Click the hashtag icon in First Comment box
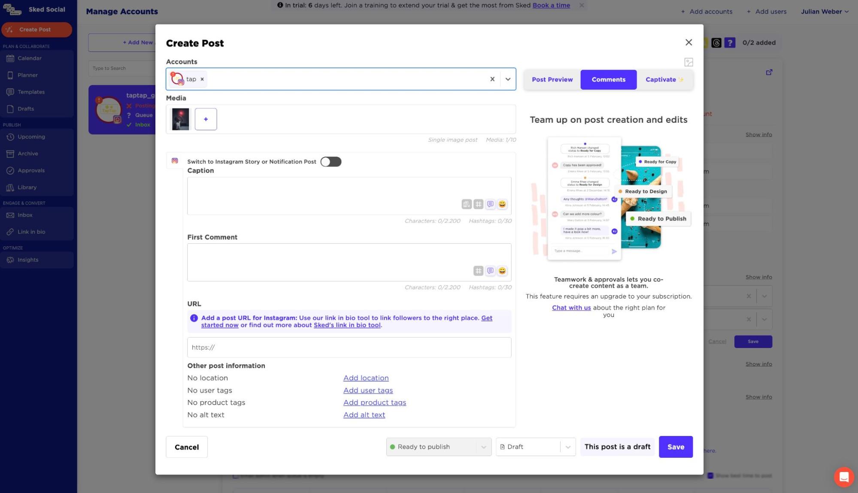 478,271
